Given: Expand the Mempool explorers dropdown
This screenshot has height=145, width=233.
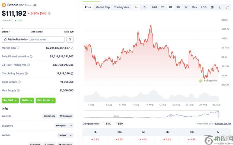Looking at the screenshot, I should pyautogui.click(x=71, y=126).
